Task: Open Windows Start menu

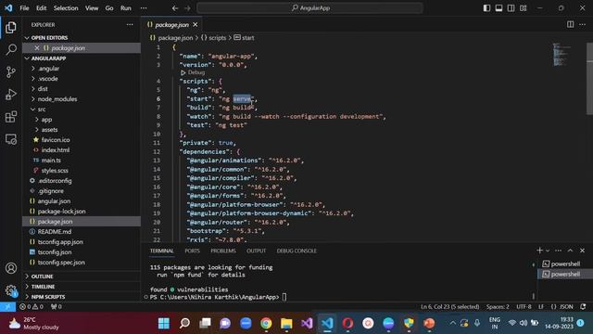Action: pos(164,323)
